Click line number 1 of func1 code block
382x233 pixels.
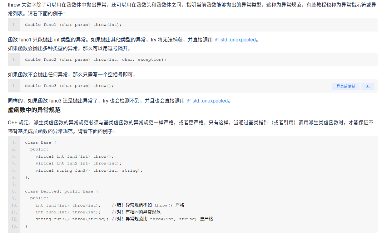point(14,25)
